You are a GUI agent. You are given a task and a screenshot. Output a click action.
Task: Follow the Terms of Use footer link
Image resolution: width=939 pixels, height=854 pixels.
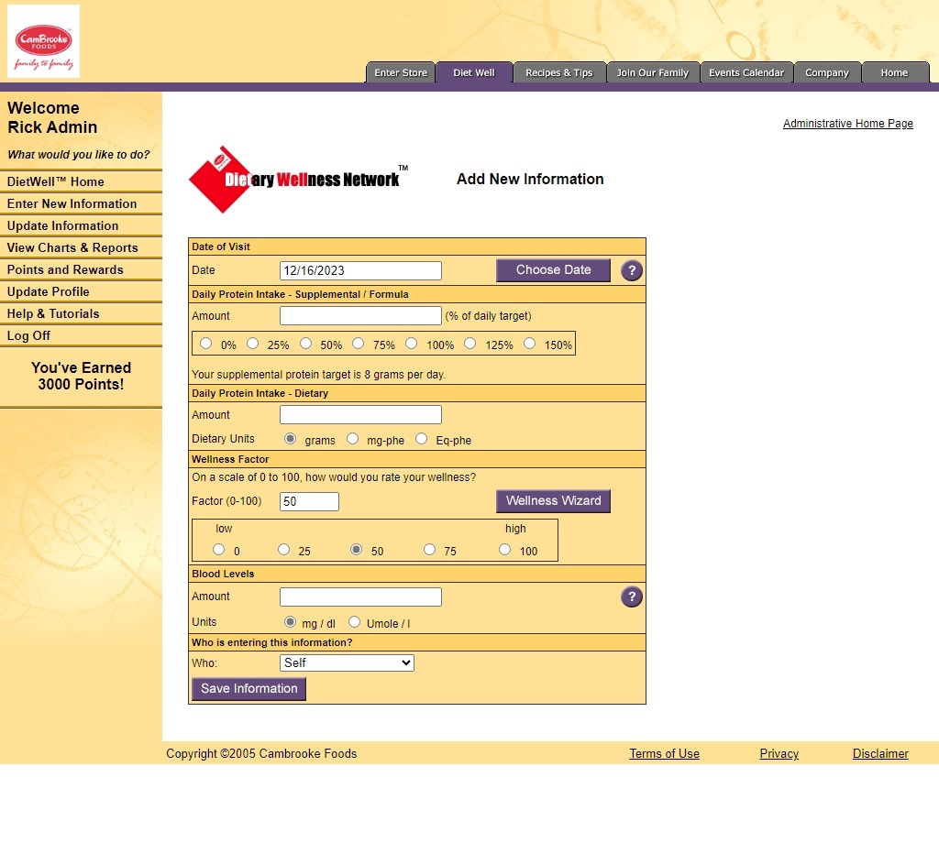coord(664,754)
